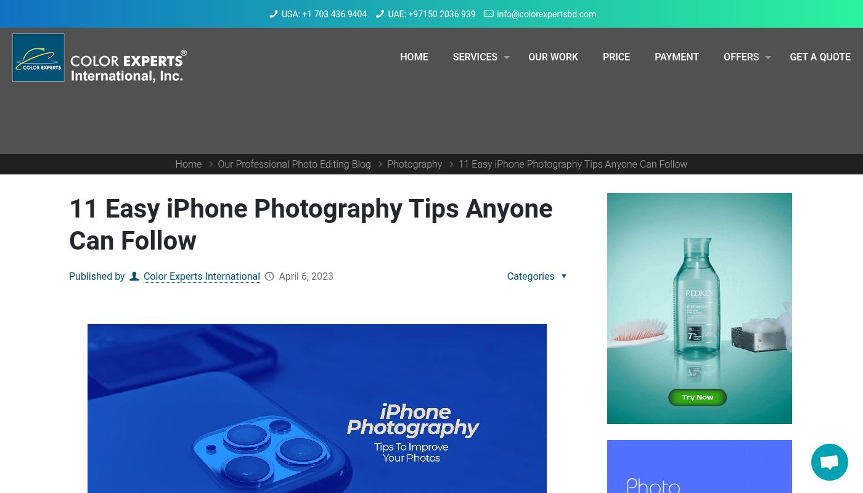Viewport: 863px width, 493px height.
Task: Click the USA phone handset icon
Action: 274,14
